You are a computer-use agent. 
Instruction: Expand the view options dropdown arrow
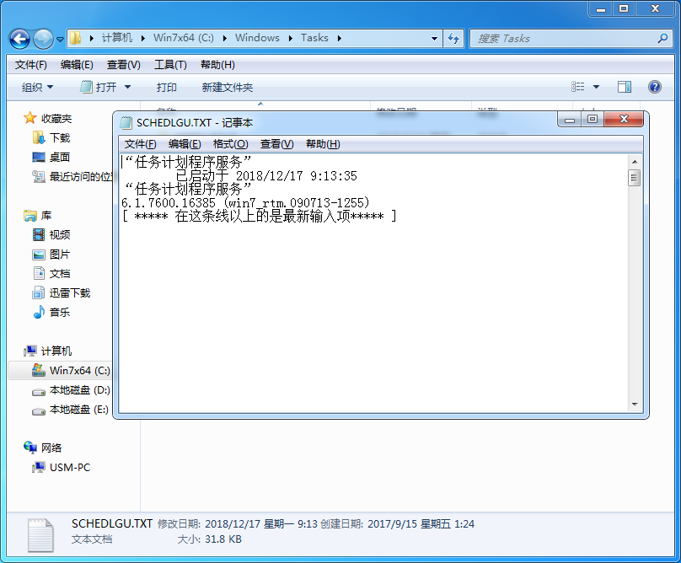(597, 87)
